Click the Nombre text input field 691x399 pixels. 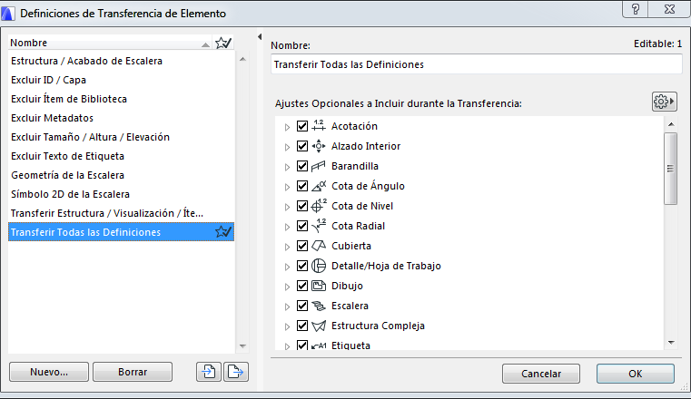[476, 65]
